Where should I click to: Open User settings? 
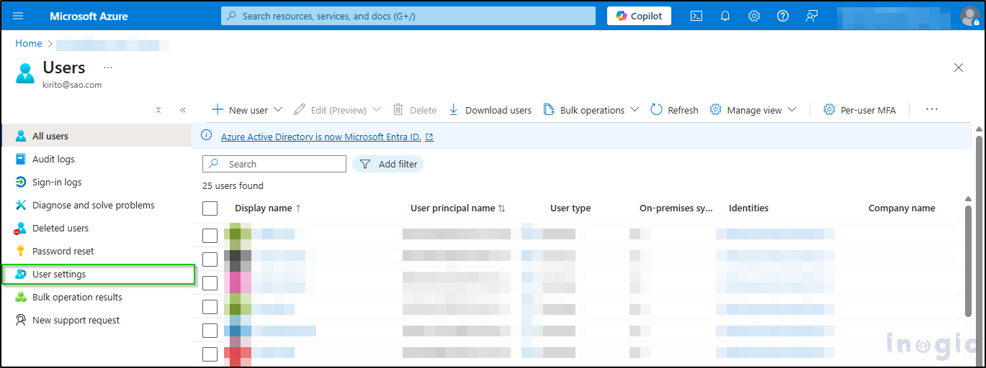click(98, 274)
